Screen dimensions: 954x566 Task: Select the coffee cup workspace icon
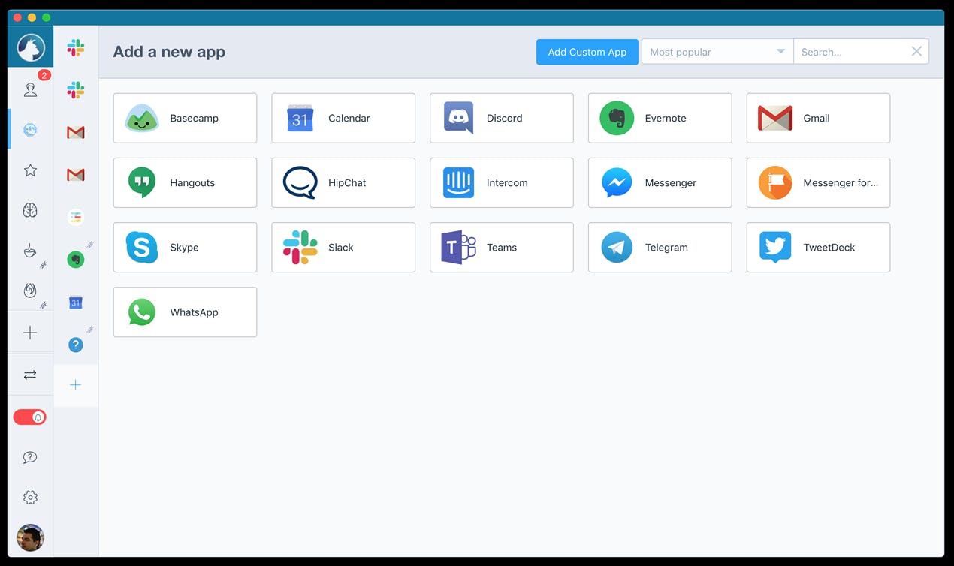(30, 251)
